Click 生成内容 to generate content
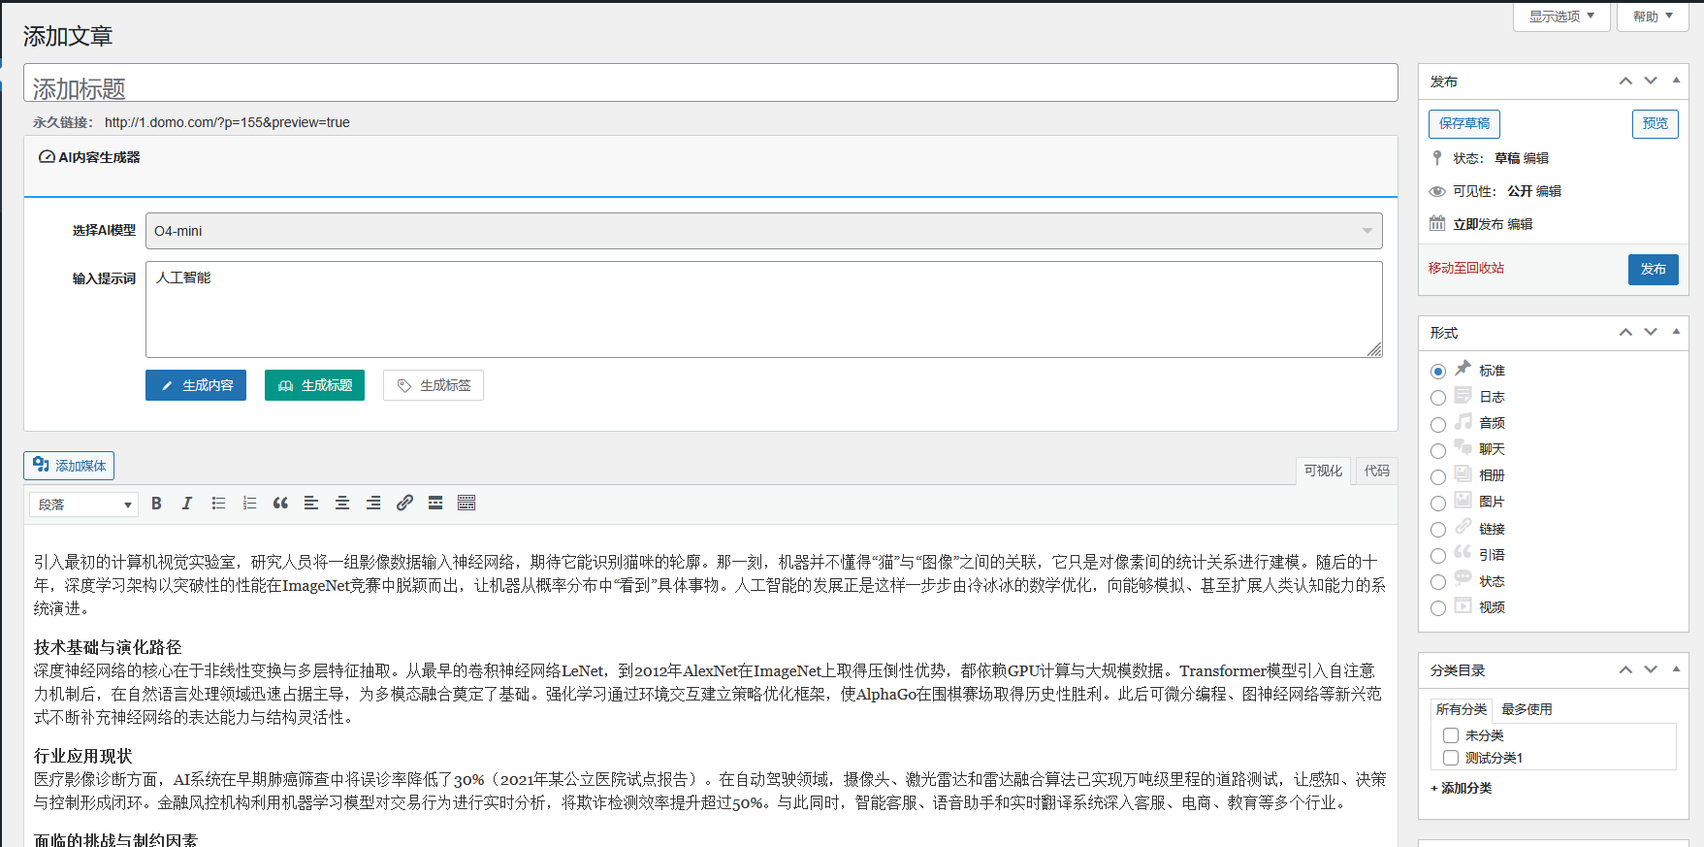The image size is (1704, 847). coord(196,385)
